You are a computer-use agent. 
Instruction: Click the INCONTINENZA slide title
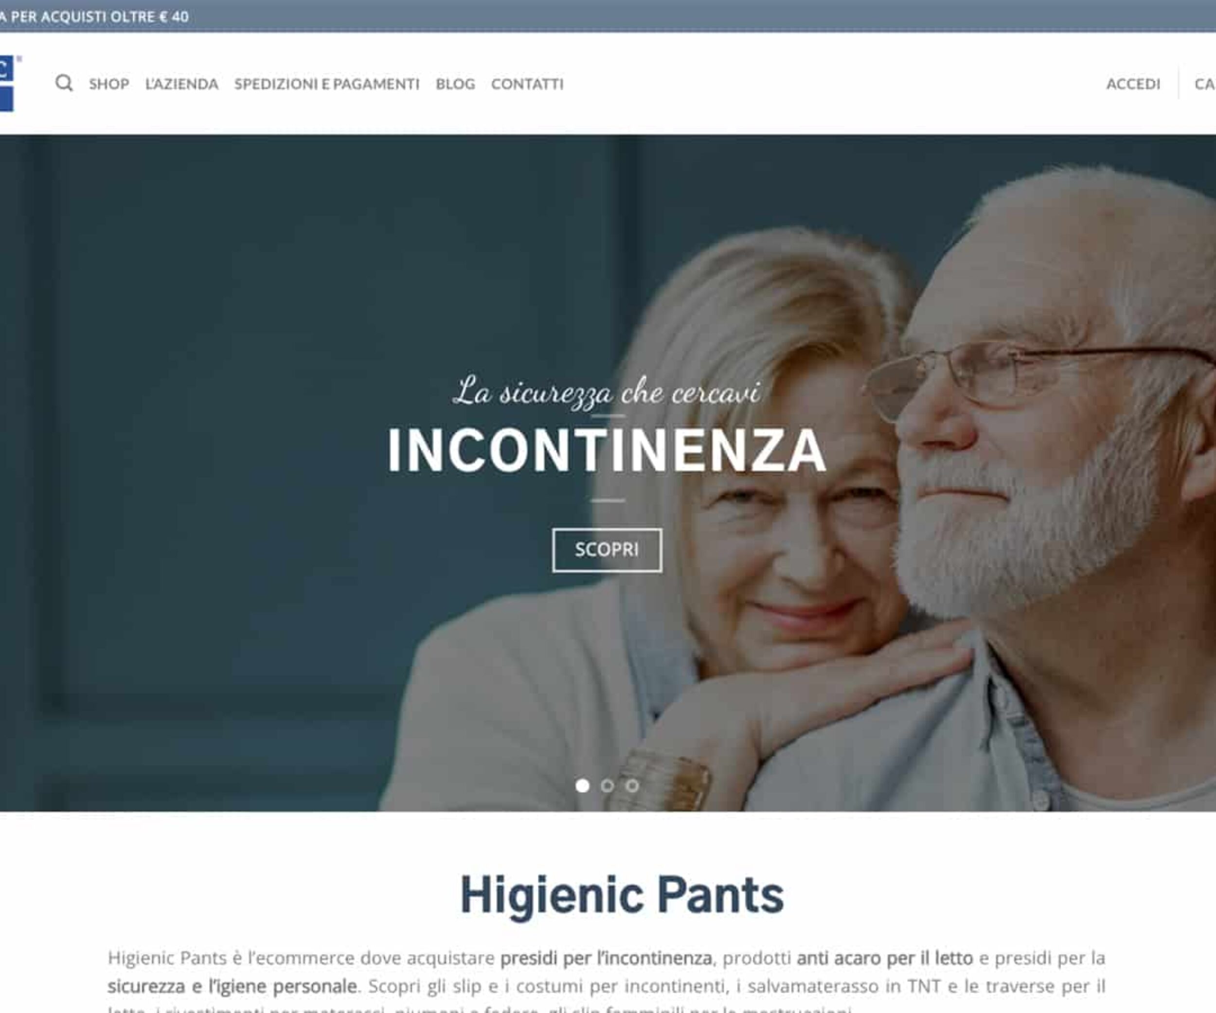607,451
